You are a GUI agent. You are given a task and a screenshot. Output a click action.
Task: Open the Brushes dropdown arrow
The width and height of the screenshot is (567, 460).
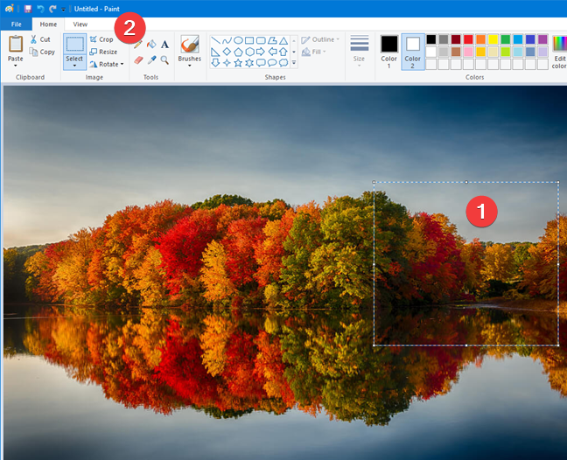(190, 66)
